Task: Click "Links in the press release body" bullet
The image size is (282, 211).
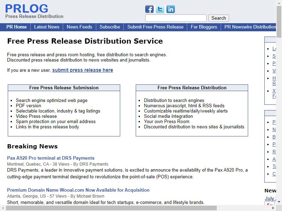Action: (48, 127)
